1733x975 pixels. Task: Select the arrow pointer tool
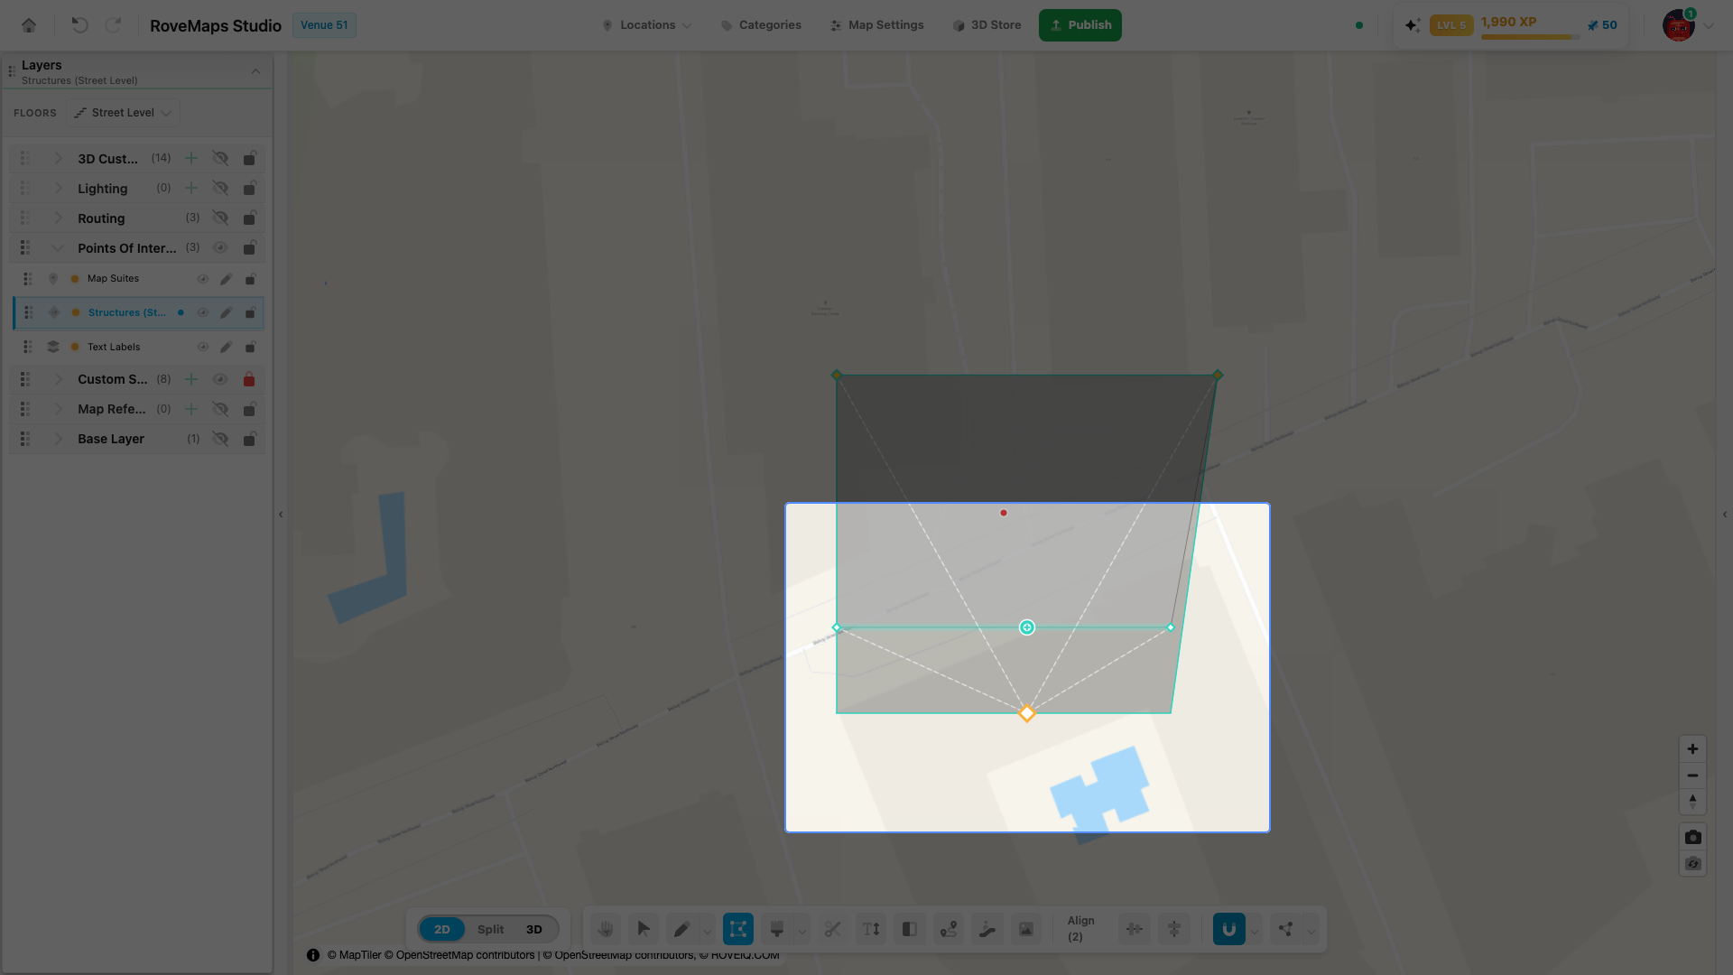click(644, 929)
